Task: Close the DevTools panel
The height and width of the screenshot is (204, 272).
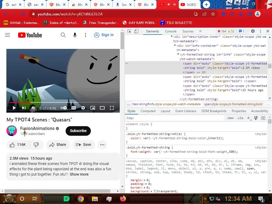Action: pos(268,31)
